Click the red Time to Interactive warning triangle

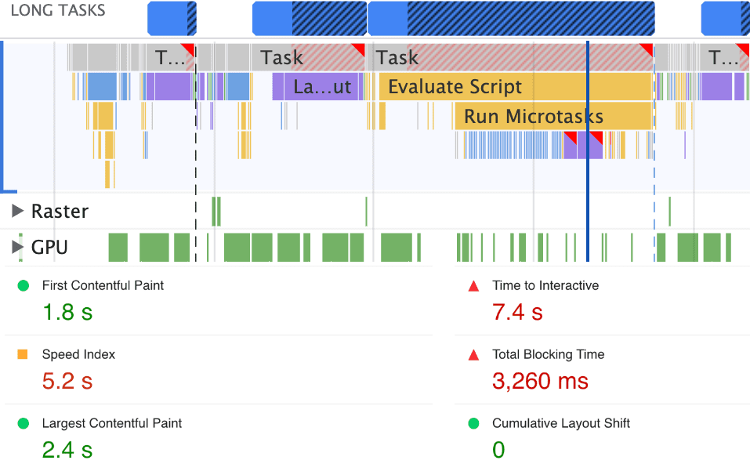click(472, 286)
